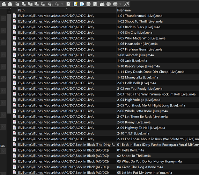
Task: Sort the list by the Filename column header
Action: pos(124,10)
